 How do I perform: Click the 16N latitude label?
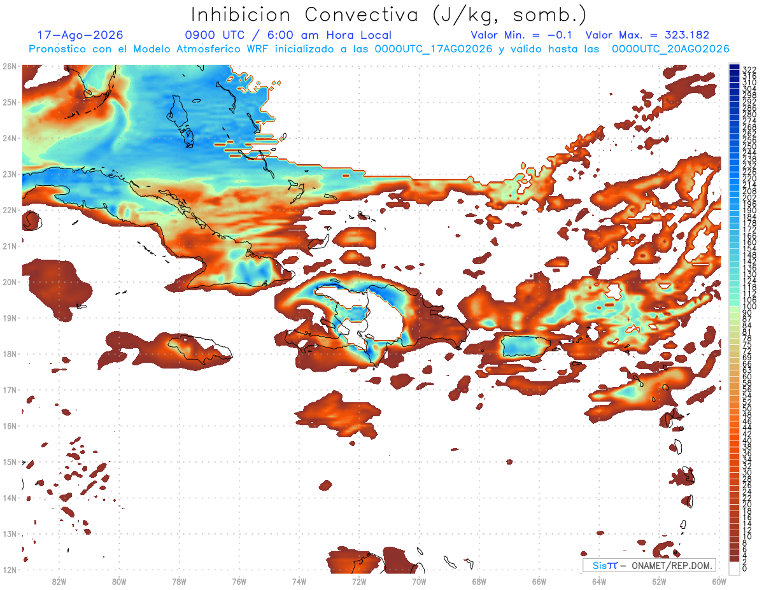(x=10, y=426)
